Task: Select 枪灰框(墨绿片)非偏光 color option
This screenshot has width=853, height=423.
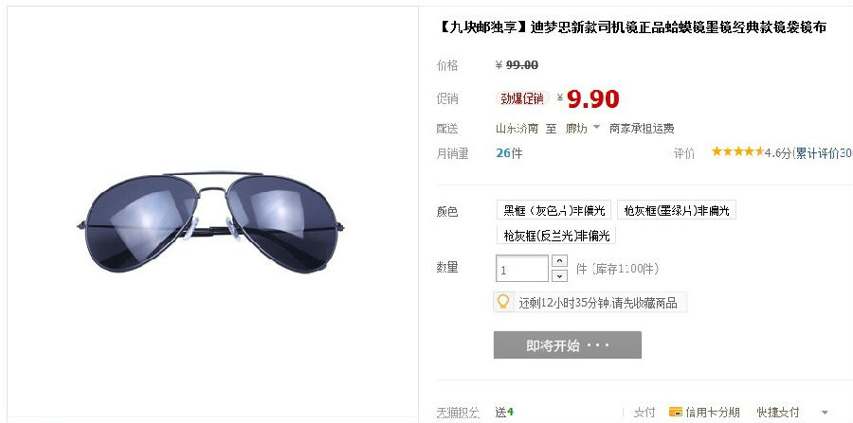Action: tap(676, 210)
